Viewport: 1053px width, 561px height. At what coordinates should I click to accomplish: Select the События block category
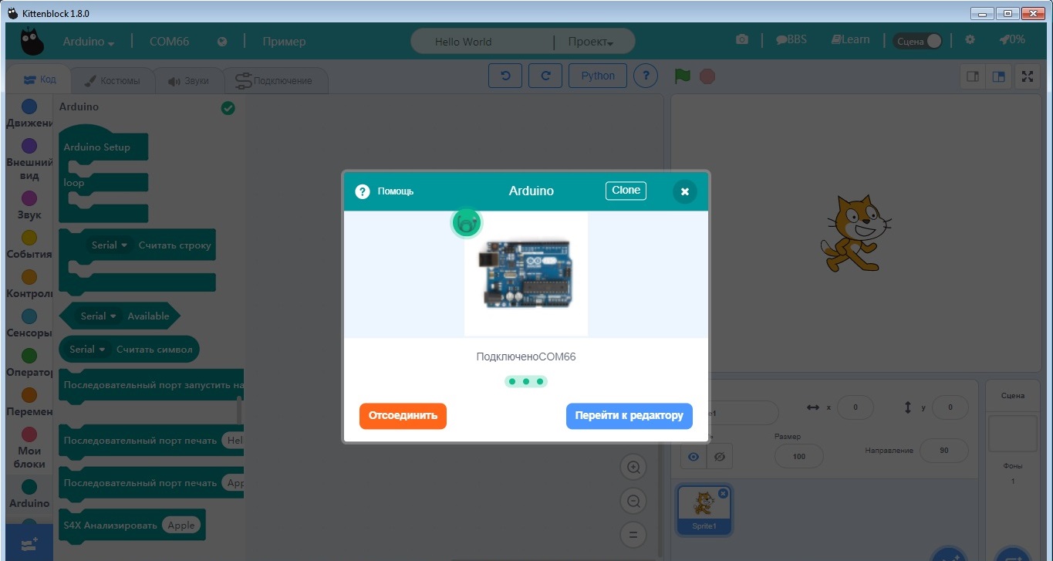coord(29,245)
